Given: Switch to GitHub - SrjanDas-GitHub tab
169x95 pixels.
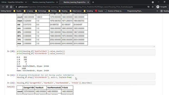Looking at the screenshot, I should [x=12, y=2].
